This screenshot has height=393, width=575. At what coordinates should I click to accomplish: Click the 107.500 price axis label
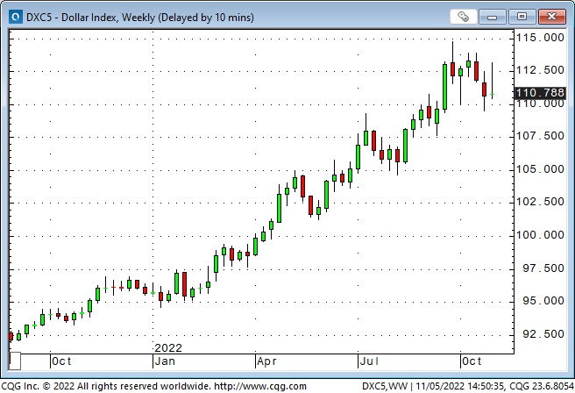point(540,136)
